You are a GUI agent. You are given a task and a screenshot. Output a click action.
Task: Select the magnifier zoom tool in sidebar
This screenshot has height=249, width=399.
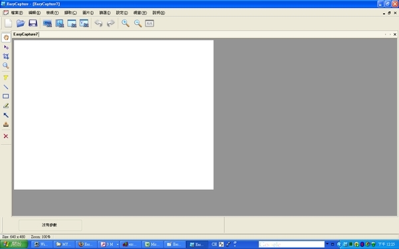pyautogui.click(x=6, y=66)
